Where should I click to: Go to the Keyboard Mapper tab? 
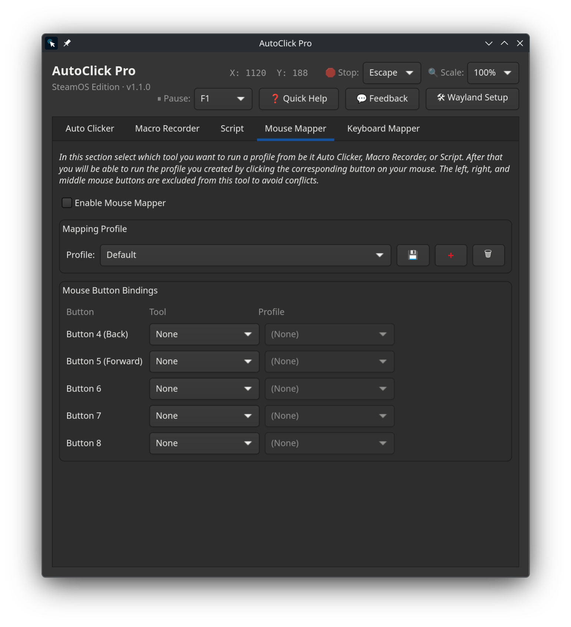383,129
